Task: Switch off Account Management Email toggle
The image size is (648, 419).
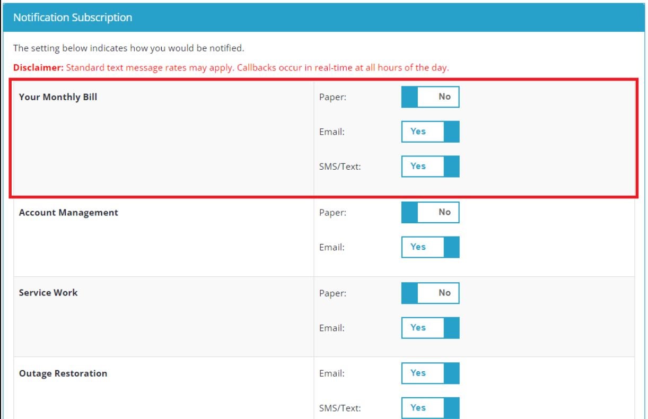Action: pyautogui.click(x=430, y=247)
